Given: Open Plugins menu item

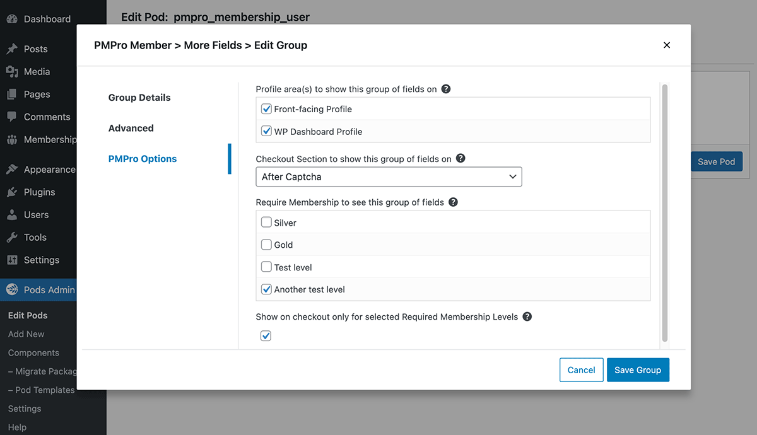Looking at the screenshot, I should 38,192.
